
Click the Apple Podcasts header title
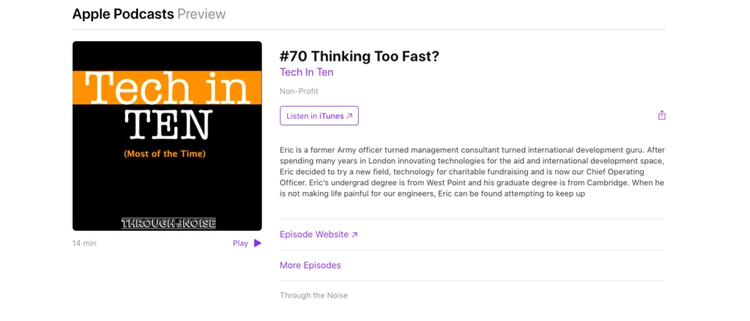(123, 15)
